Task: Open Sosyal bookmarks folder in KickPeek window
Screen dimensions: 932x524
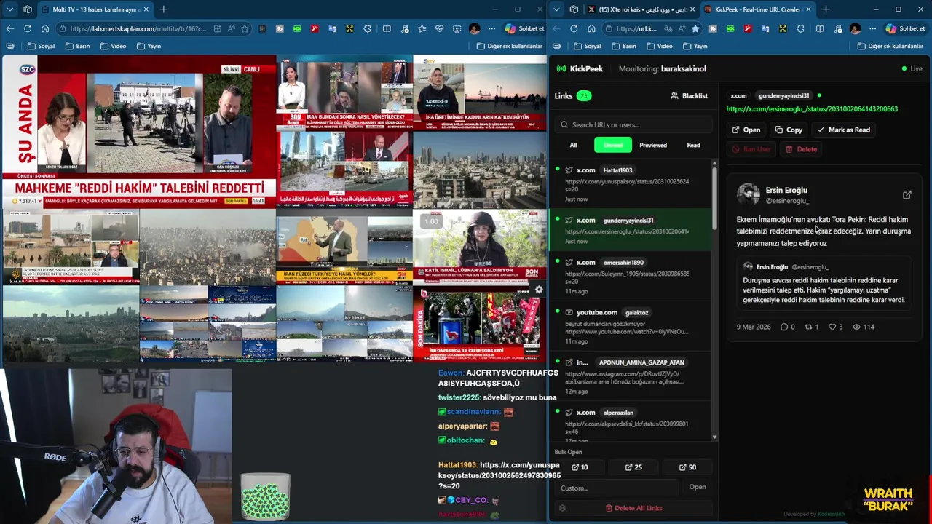Action: [587, 46]
